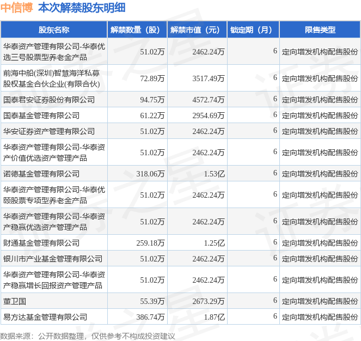Screen dimensions: 361x341
Task: Select shareholder 国泰基金管理有限公司
Action: (x=41, y=115)
